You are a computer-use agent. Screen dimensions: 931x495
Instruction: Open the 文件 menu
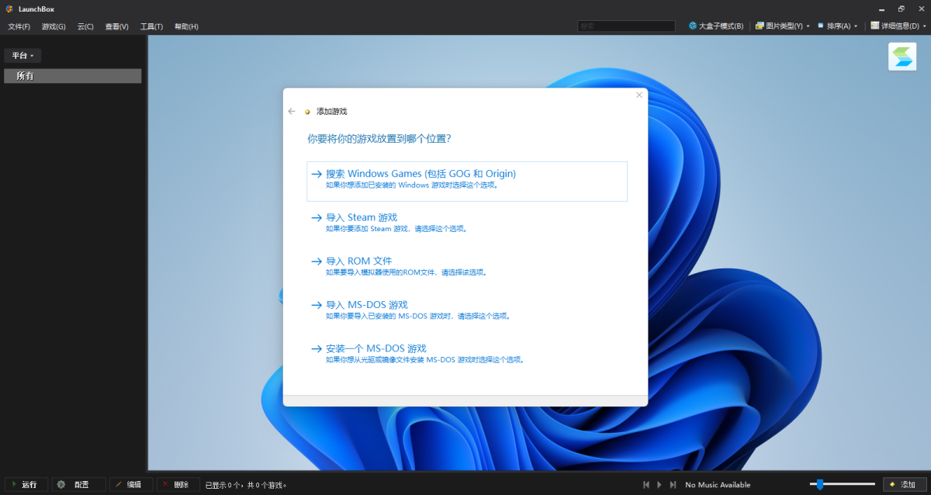pos(19,26)
